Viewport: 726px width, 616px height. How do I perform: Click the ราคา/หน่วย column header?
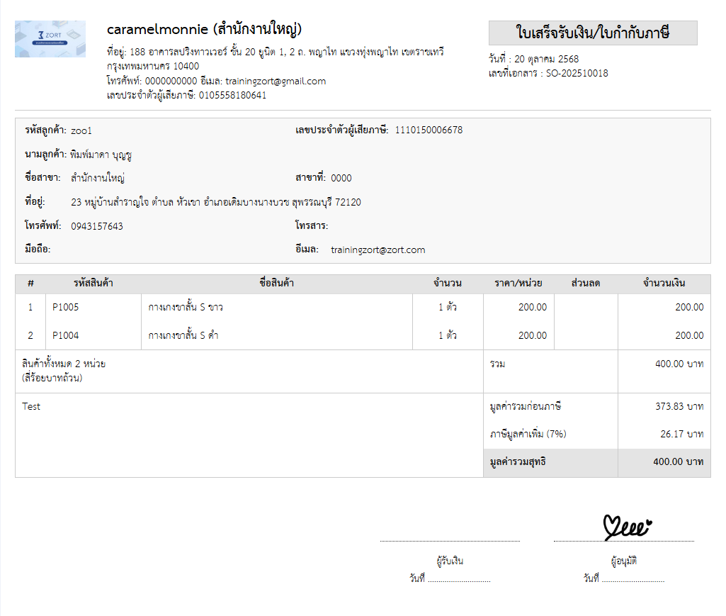click(x=518, y=284)
